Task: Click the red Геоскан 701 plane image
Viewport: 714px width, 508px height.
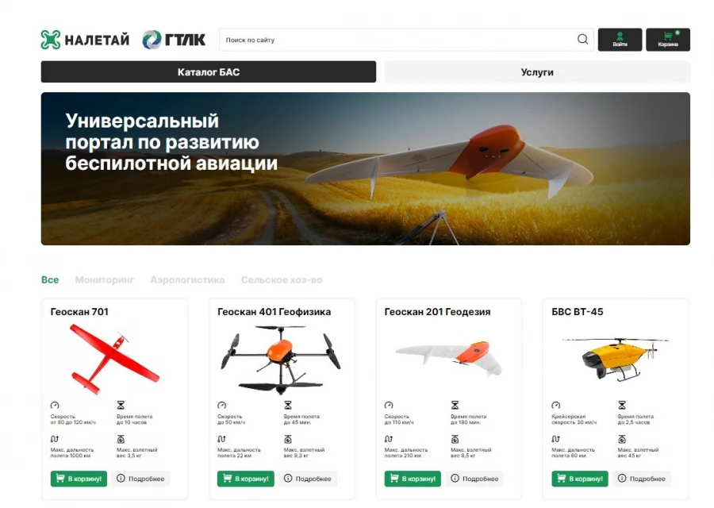Action: (x=114, y=358)
